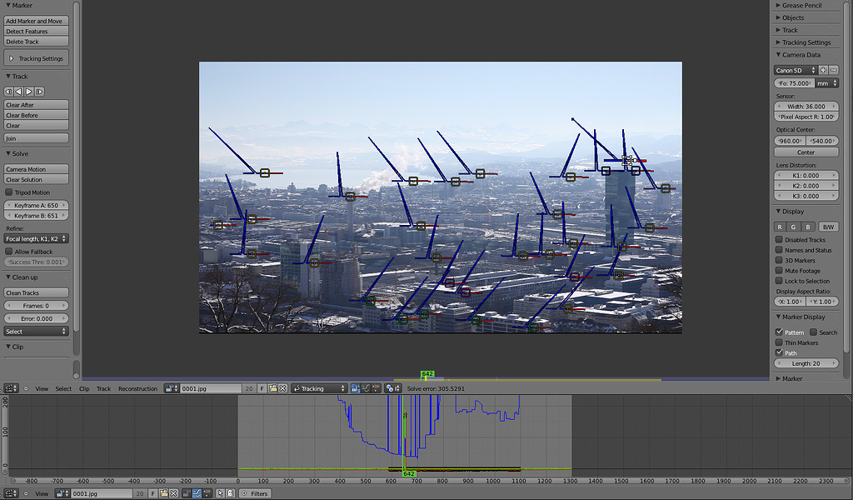
Task: Open new clip folder icon in upper header
Action: click(x=273, y=388)
